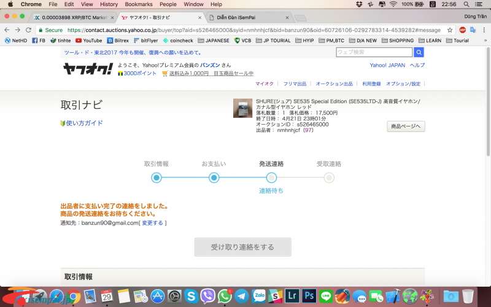This screenshot has width=491, height=307.
Task: Open the Wi-Fi status menu
Action: (x=393, y=4)
